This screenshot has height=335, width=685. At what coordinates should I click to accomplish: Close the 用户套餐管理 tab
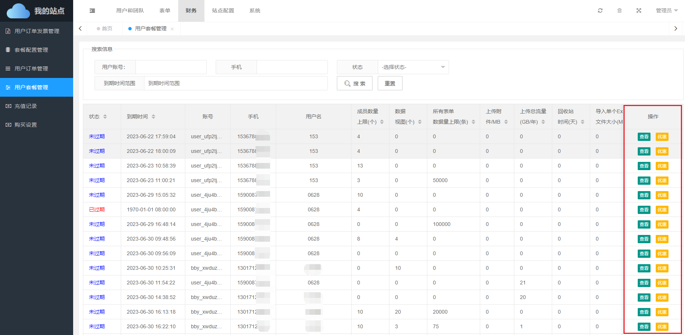[172, 29]
